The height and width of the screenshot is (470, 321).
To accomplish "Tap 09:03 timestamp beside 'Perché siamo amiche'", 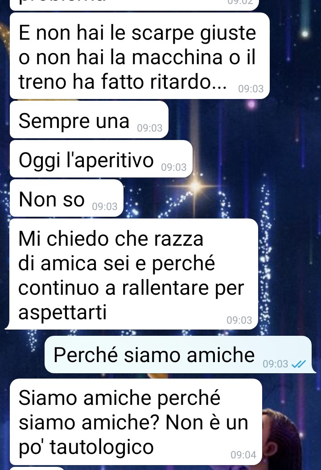I will (275, 364).
